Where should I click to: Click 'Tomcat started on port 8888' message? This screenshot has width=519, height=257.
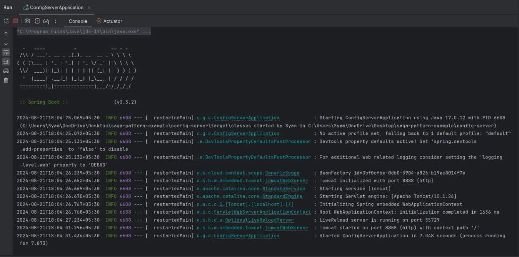tap(400, 228)
